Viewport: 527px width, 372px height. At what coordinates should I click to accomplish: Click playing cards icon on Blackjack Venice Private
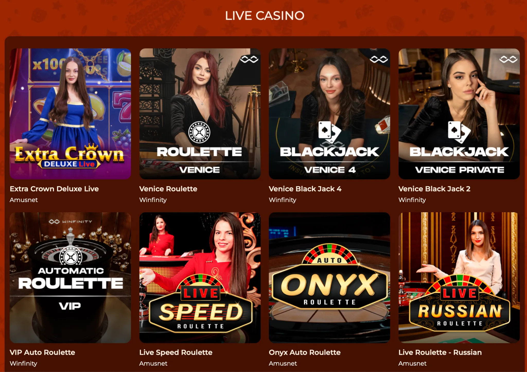tap(459, 132)
